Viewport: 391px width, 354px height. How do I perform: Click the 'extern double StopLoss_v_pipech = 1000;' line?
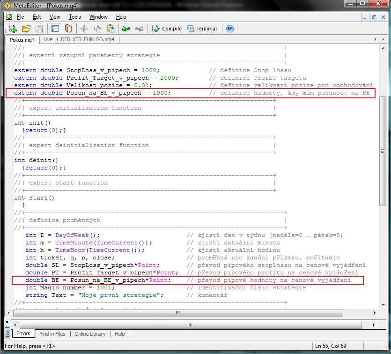[x=87, y=70]
